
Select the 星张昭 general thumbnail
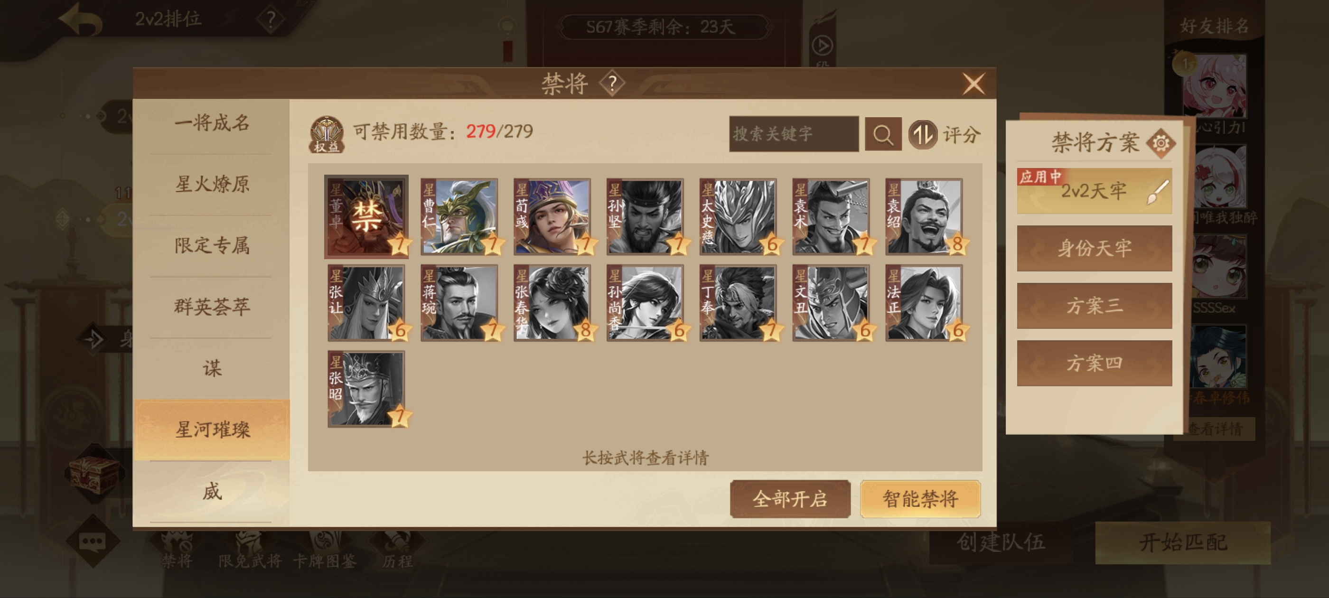(366, 389)
